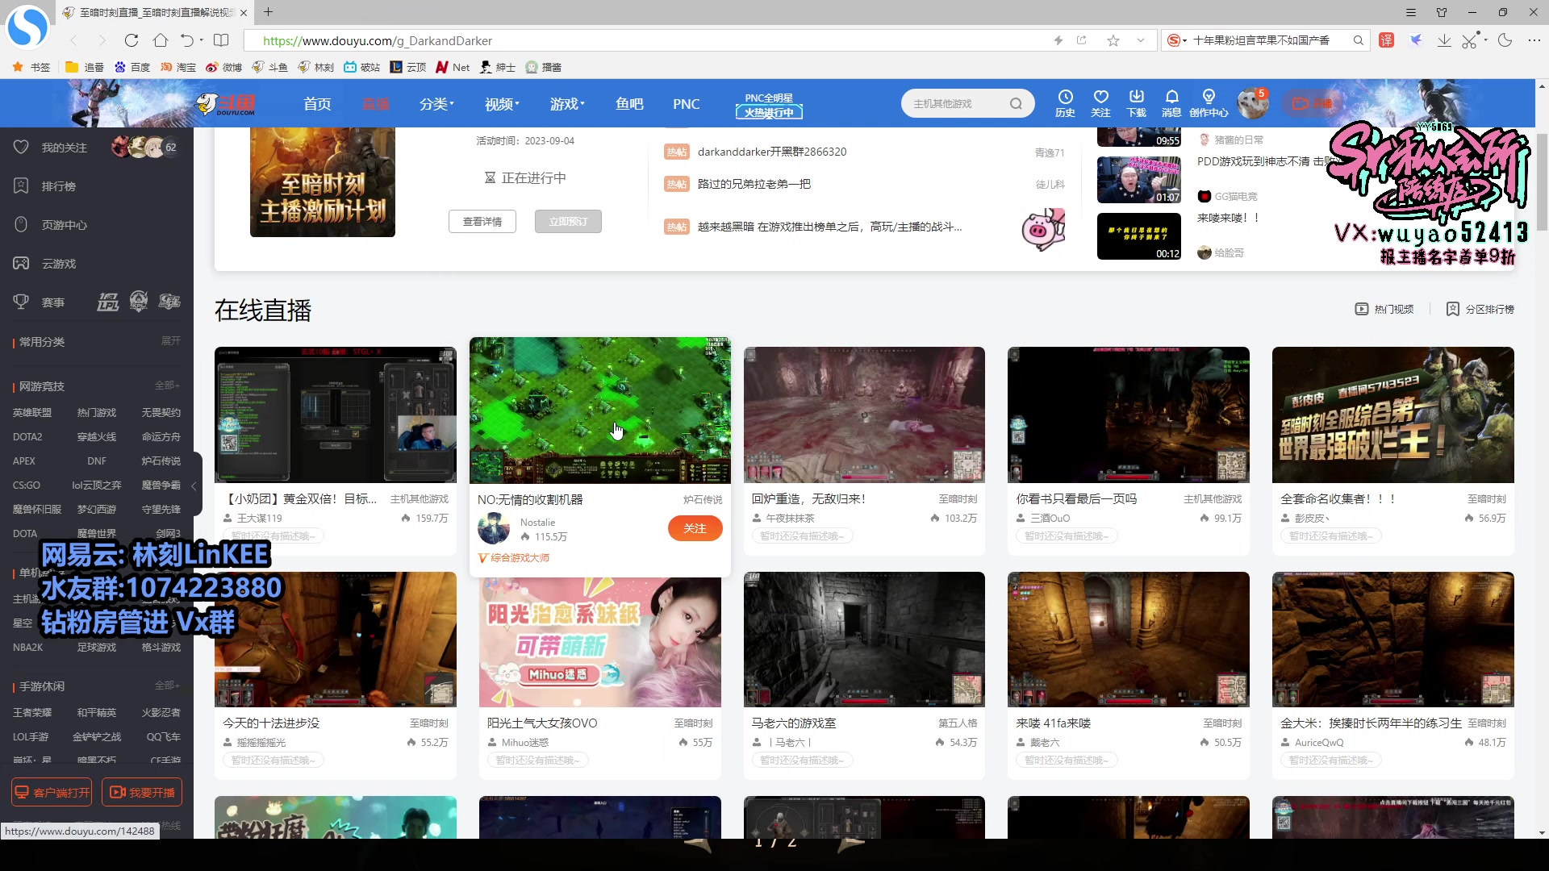Viewport: 1549px width, 871px height.
Task: Open PNC全明星 火热进行中 banner link
Action: tap(769, 106)
